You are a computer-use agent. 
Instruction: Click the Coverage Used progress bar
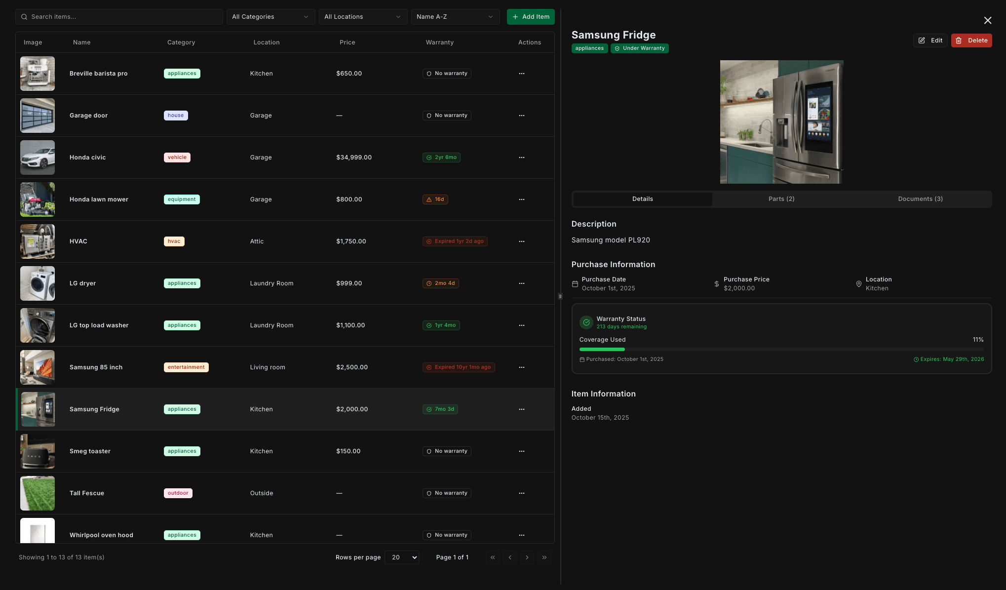point(781,349)
